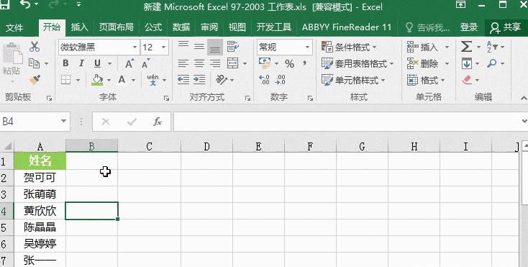This screenshot has height=267, width=528.
Task: Apply cell borders icon
Action: [x=65, y=80]
